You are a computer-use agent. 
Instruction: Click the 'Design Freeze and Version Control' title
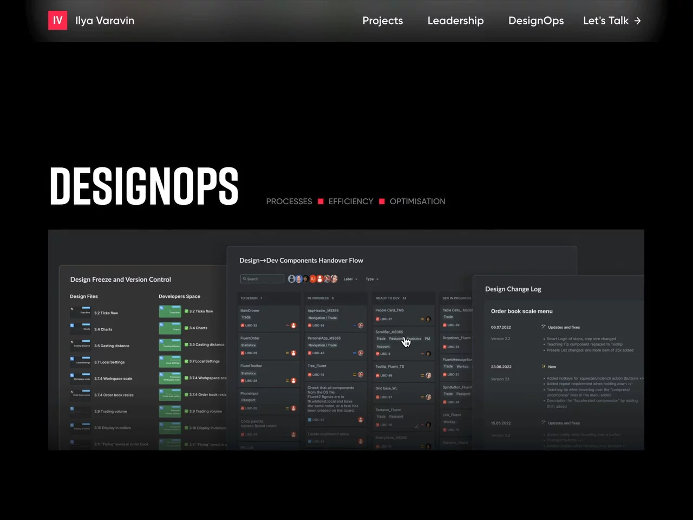(x=121, y=279)
